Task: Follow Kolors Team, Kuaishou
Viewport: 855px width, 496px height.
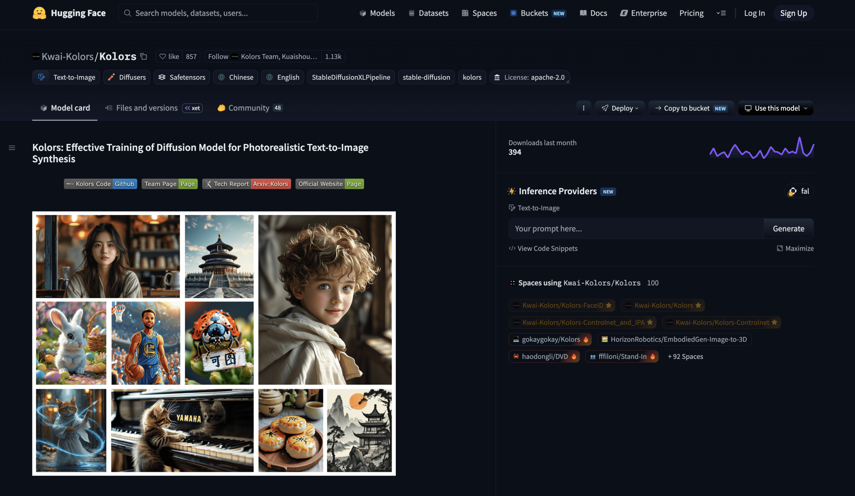Action: click(263, 56)
